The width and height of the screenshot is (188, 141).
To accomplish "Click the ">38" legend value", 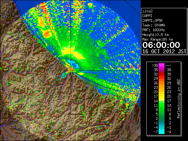I will pyautogui.click(x=155, y=65).
